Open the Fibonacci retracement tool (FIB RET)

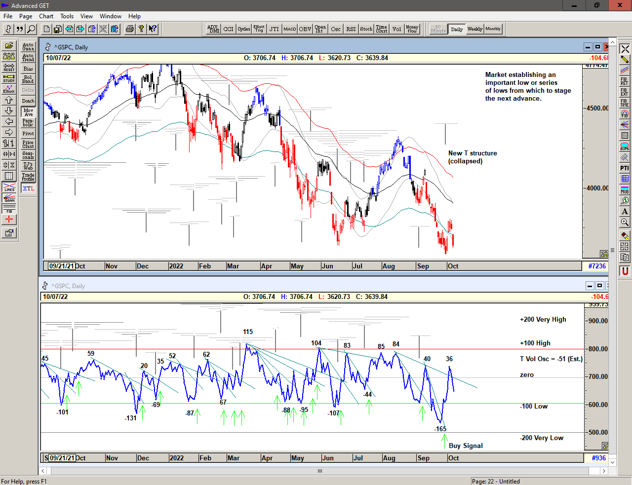coord(625,81)
